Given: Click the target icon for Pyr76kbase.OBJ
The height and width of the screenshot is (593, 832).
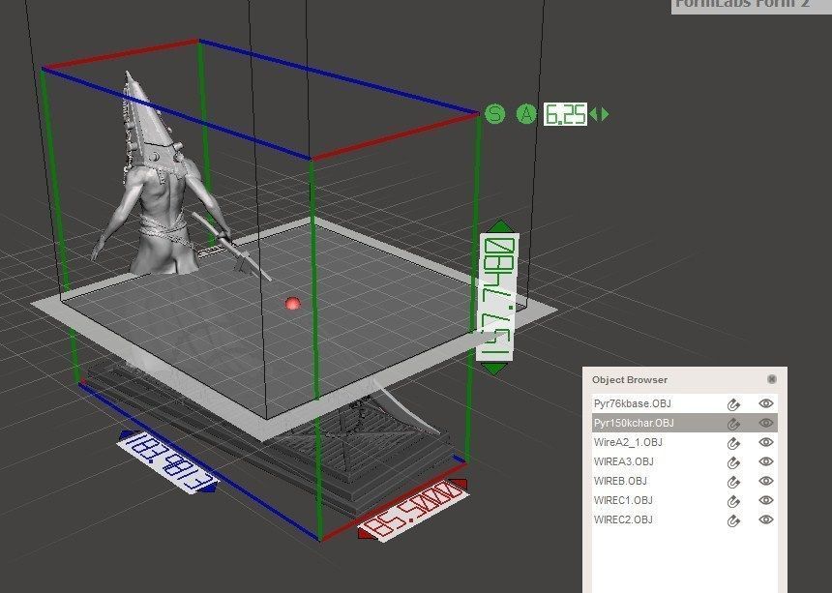Looking at the screenshot, I should coord(733,404).
